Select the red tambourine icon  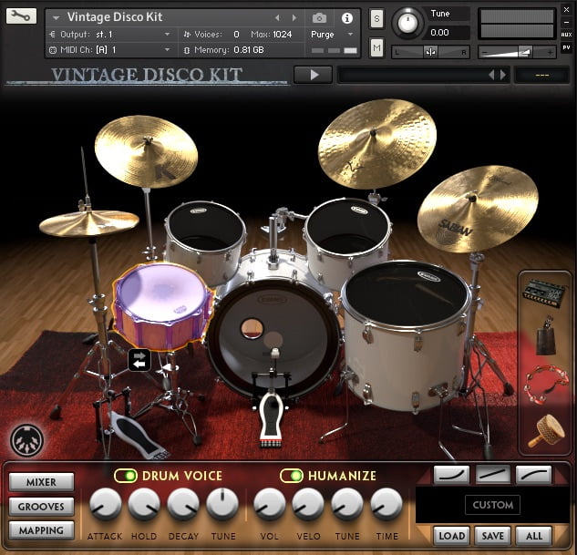click(545, 385)
